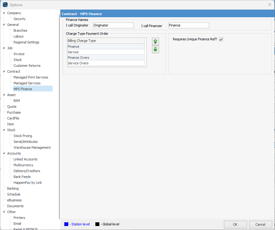Click OK to save options
Viewport: 275px width, 230px height.
[235, 224]
